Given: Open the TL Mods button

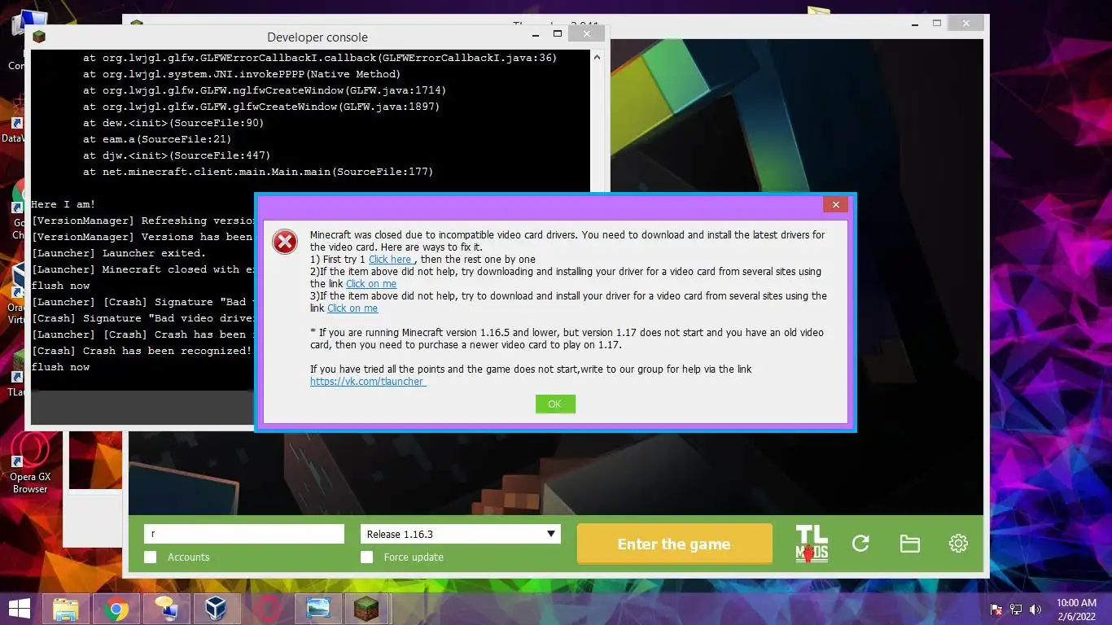Looking at the screenshot, I should coord(812,544).
